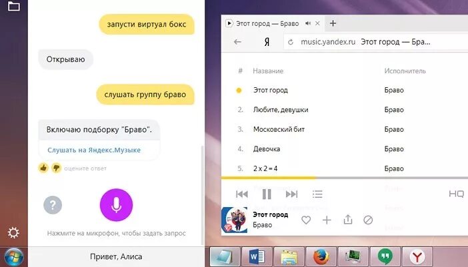Open artist 'Браво' in the 'Любите, девушки' row
The image size is (468, 267).
click(x=394, y=110)
